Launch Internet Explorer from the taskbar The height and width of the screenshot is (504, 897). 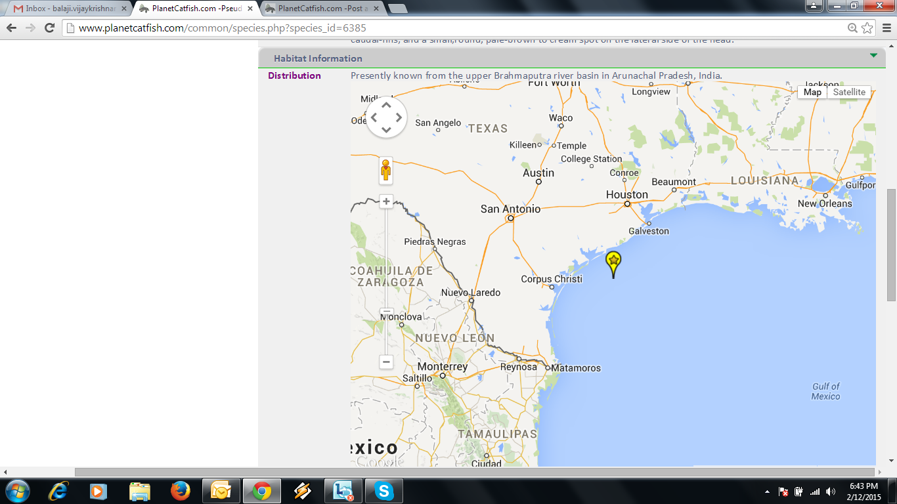[x=58, y=491]
